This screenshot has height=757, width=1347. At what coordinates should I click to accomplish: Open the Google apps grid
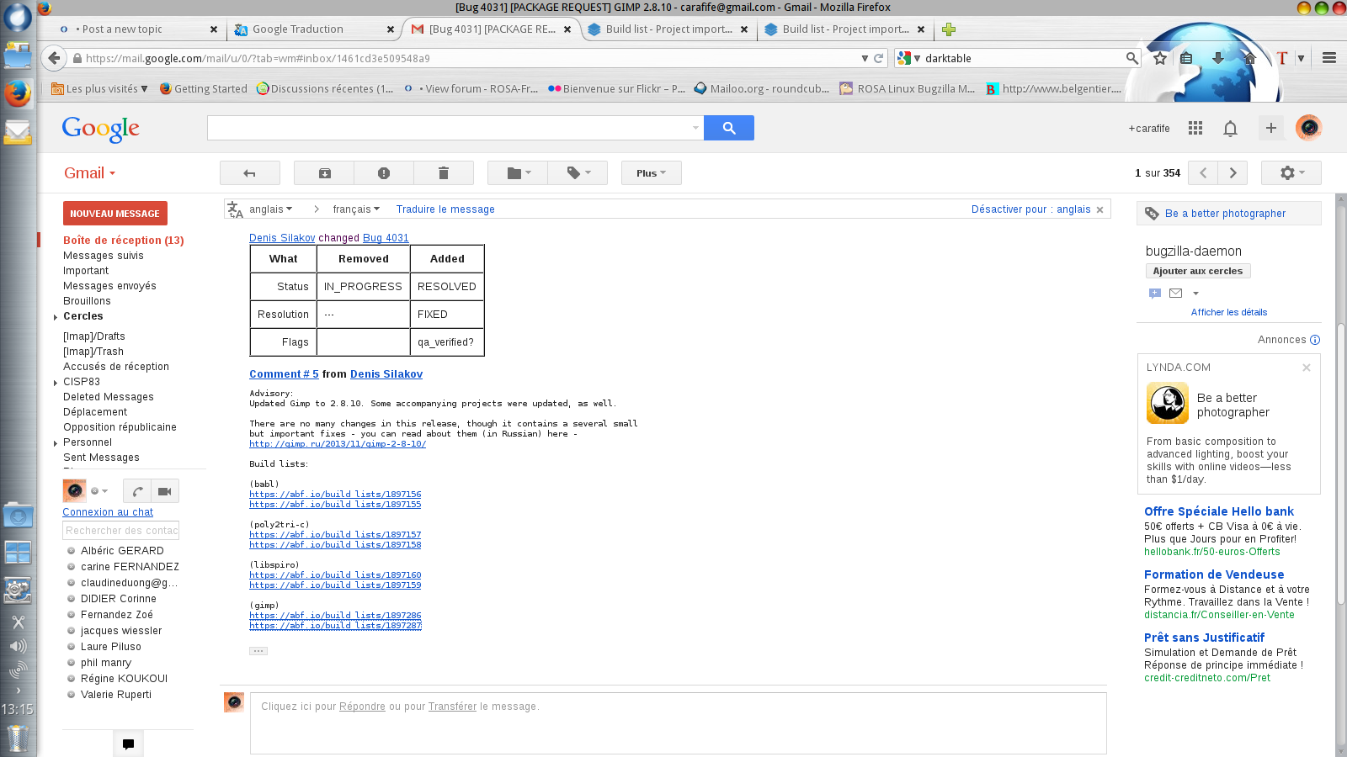click(1195, 128)
